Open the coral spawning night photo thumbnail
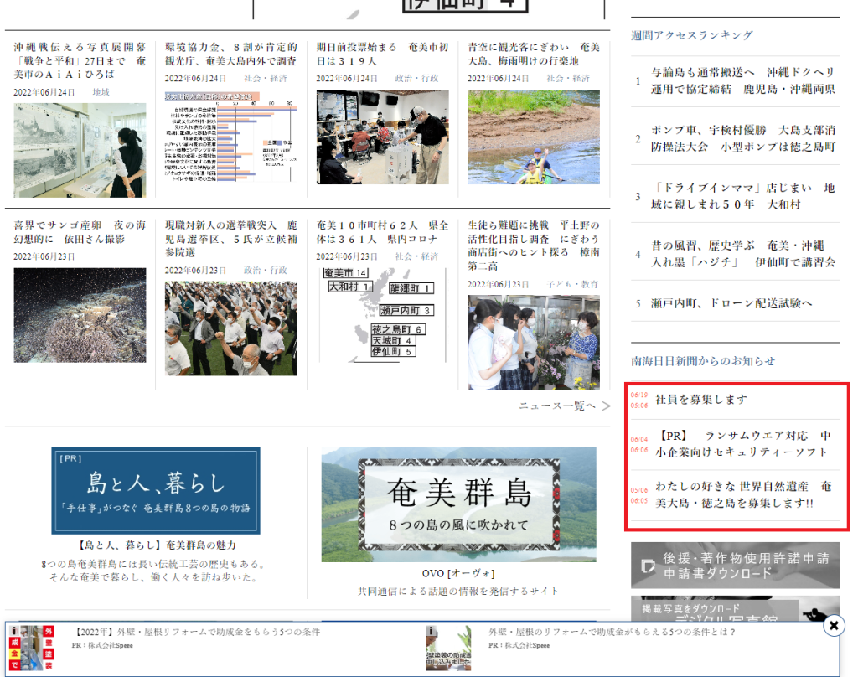The height and width of the screenshot is (677, 858). 80,315
